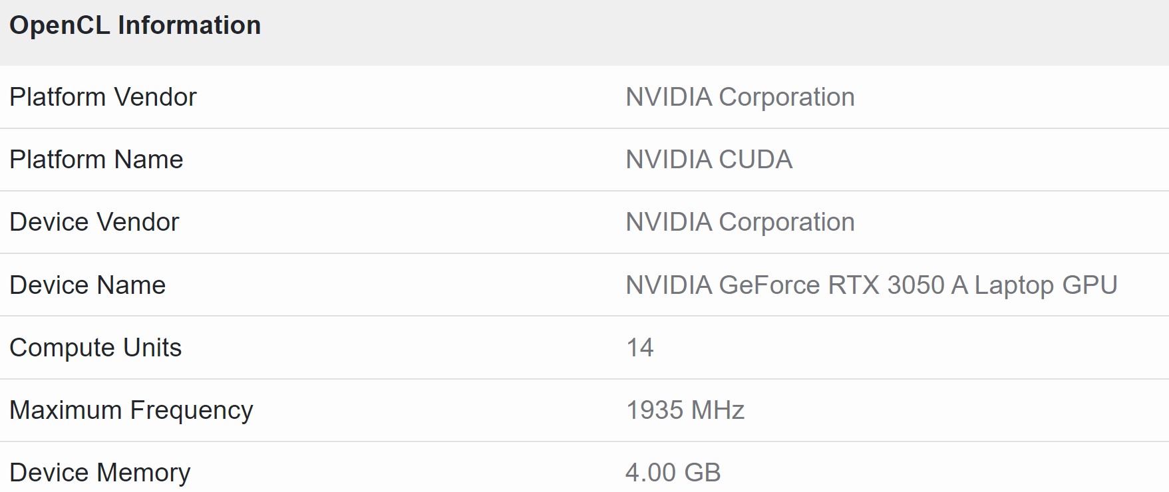Click NVIDIA Corporation value beside Platform Vendor

[740, 97]
